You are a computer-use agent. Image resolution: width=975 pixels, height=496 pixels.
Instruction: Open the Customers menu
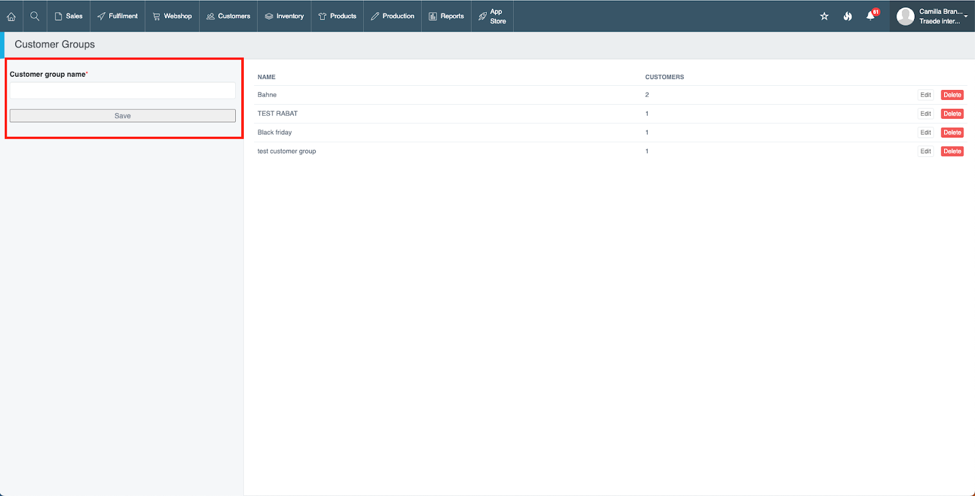tap(228, 16)
